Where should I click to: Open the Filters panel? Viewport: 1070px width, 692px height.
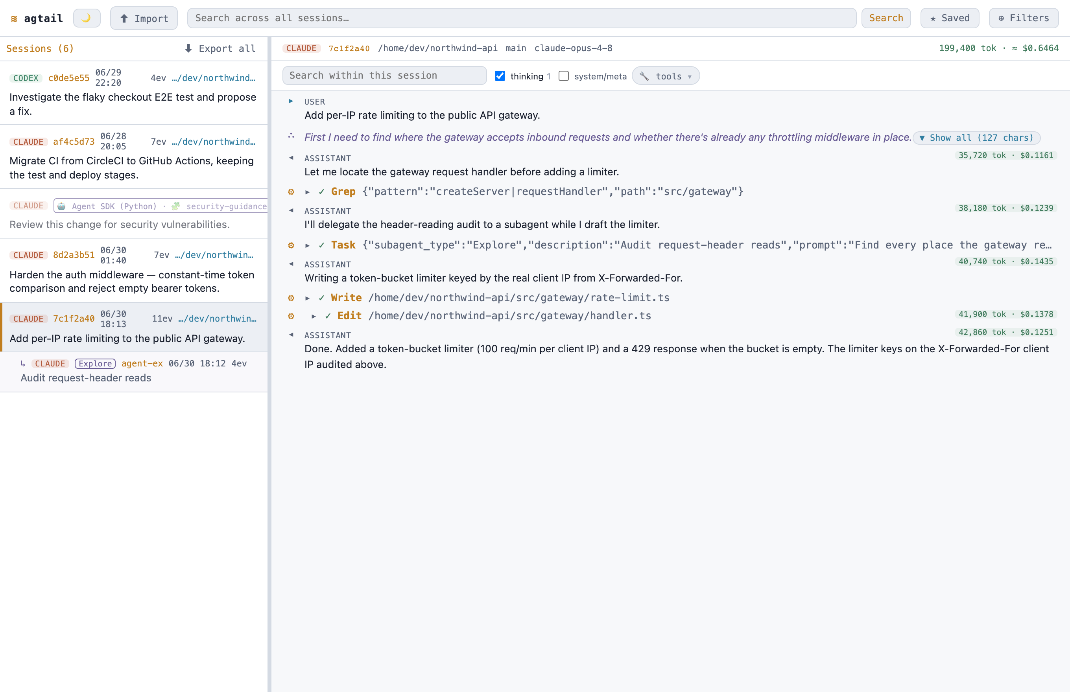(x=1023, y=18)
